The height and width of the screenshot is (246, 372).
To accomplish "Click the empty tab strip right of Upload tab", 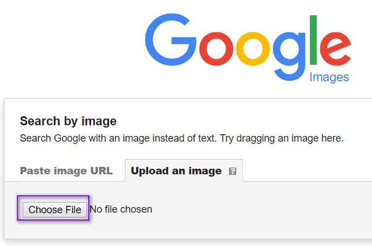I will click(308, 171).
